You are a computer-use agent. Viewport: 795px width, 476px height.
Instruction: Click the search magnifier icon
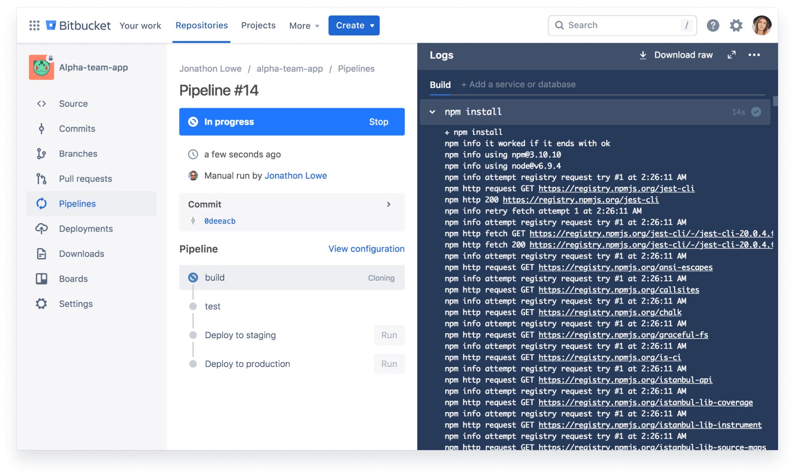(560, 25)
